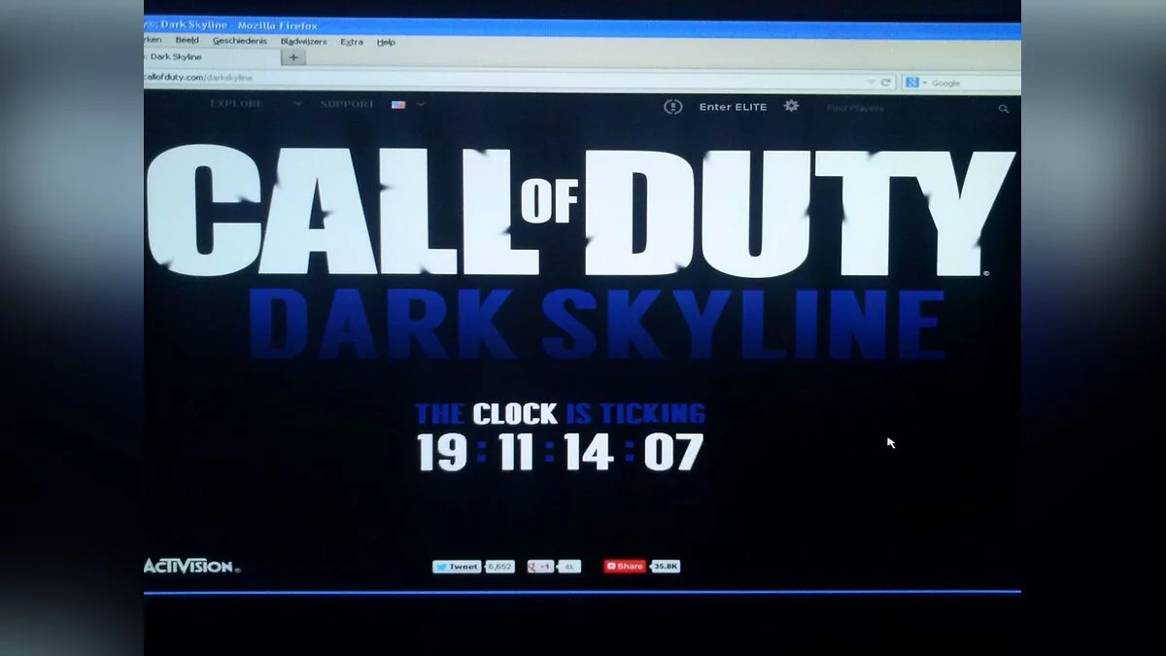Open the settings gear icon in site header

pos(791,106)
